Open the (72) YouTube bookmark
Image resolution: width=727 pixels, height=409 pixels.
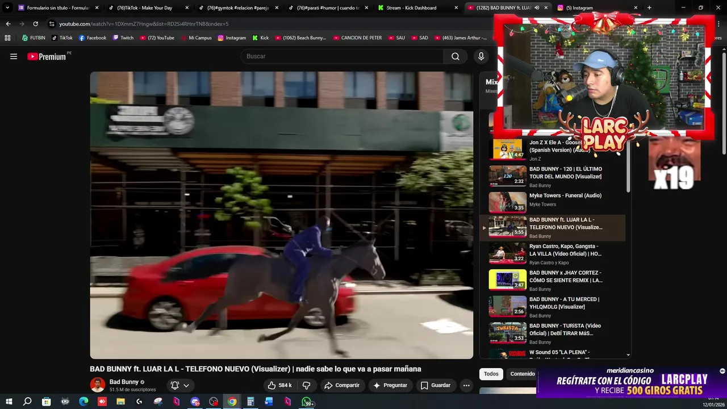click(157, 38)
